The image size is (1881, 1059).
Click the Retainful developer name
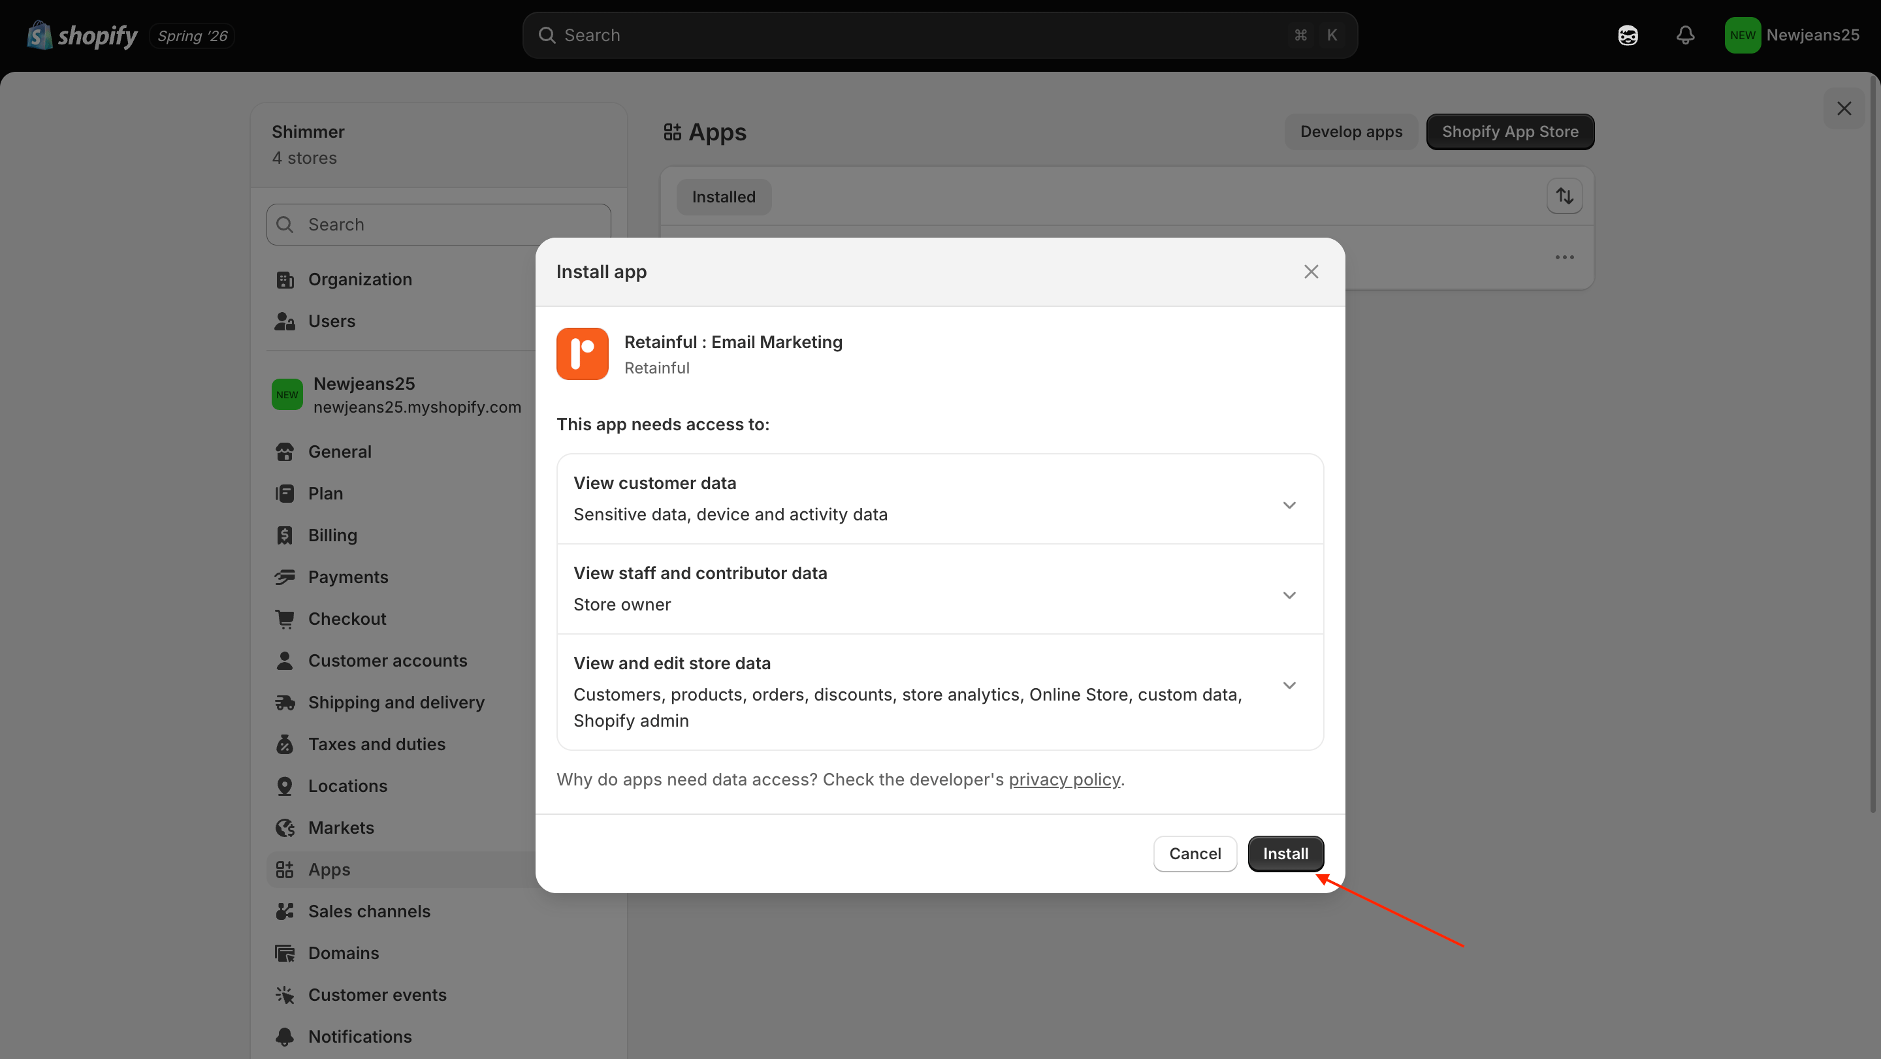click(x=656, y=368)
